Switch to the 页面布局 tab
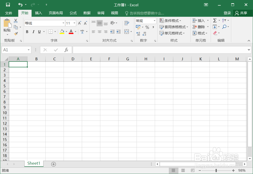Viewport: 253px width, 174px height. pyautogui.click(x=56, y=13)
